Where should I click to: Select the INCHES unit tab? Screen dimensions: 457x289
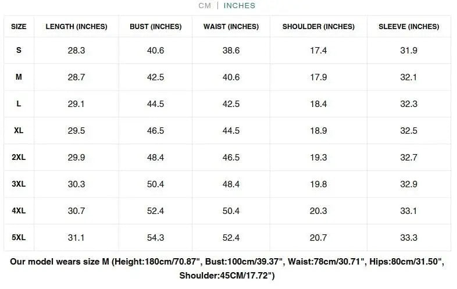click(240, 6)
